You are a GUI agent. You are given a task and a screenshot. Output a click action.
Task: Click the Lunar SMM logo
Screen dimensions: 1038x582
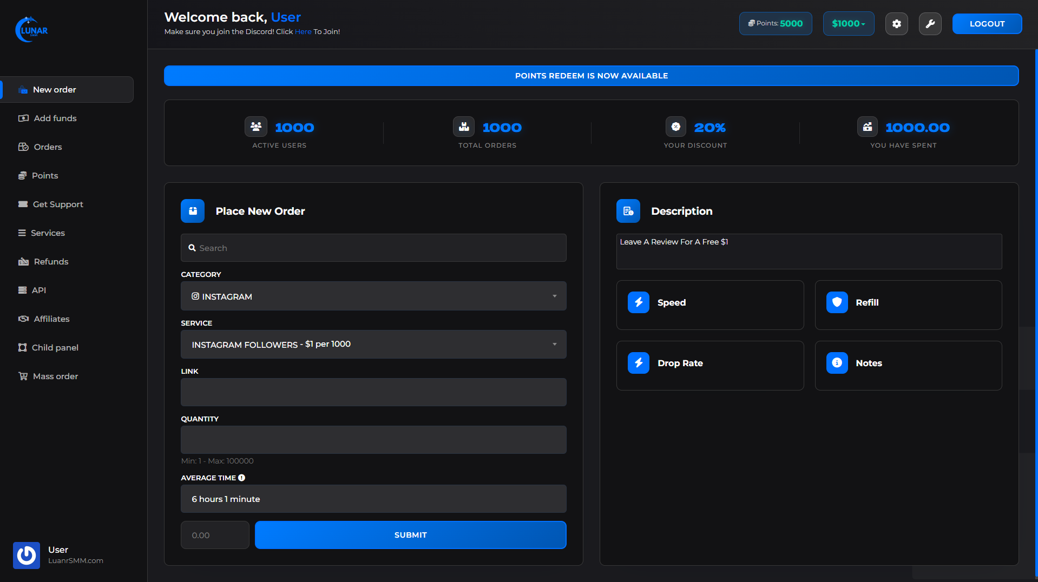32,30
